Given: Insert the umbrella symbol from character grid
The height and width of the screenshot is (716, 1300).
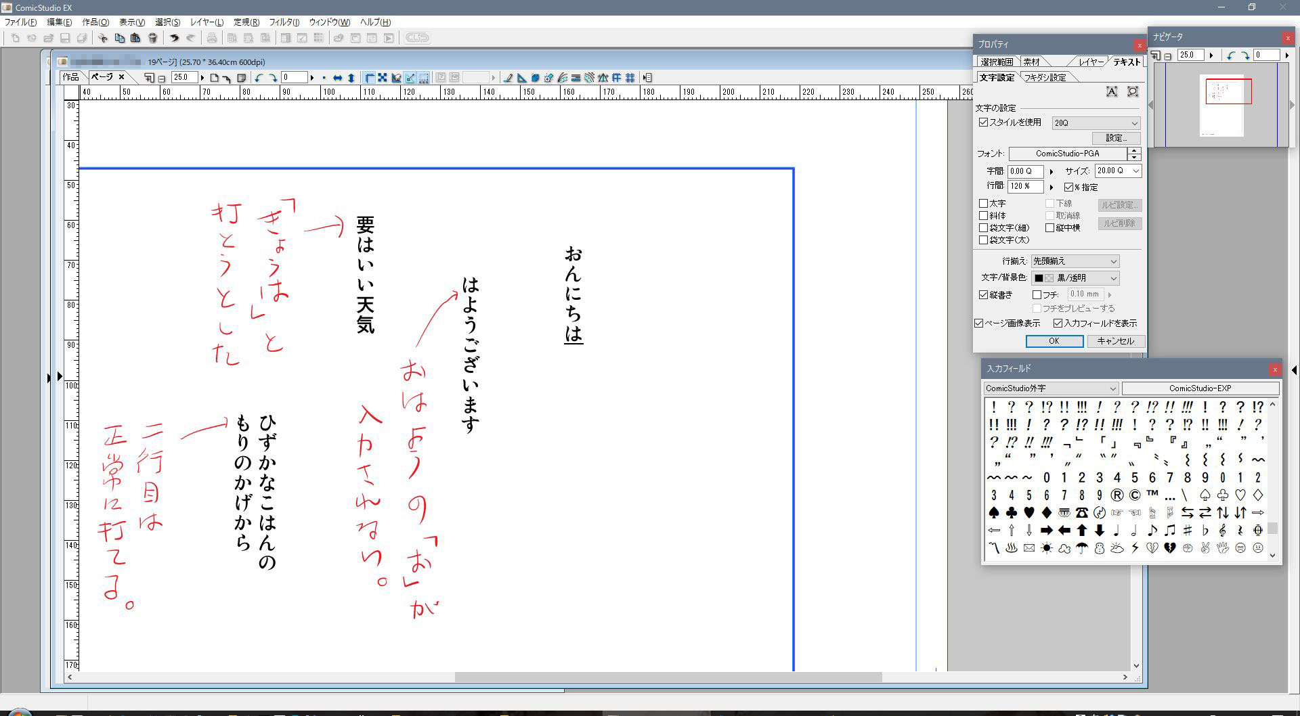Looking at the screenshot, I should pyautogui.click(x=1082, y=548).
